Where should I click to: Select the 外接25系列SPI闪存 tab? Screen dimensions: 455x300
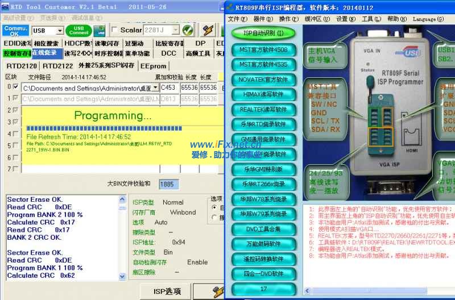tap(106, 65)
